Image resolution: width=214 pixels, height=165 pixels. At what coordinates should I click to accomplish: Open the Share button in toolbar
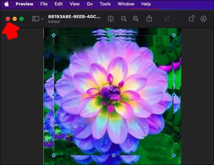coord(149,19)
